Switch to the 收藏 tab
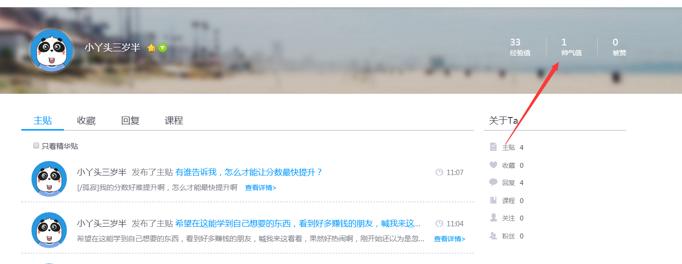682x264 pixels. [x=86, y=121]
